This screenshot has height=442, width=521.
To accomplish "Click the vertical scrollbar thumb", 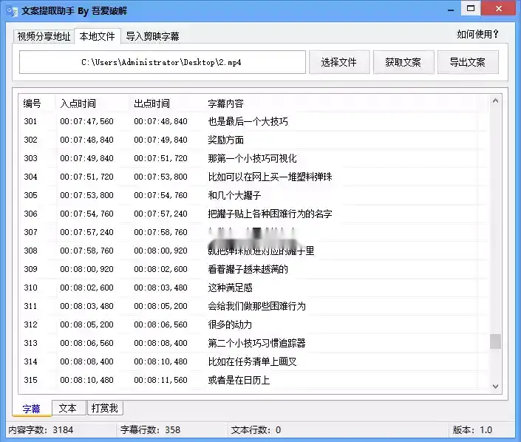I will point(495,341).
